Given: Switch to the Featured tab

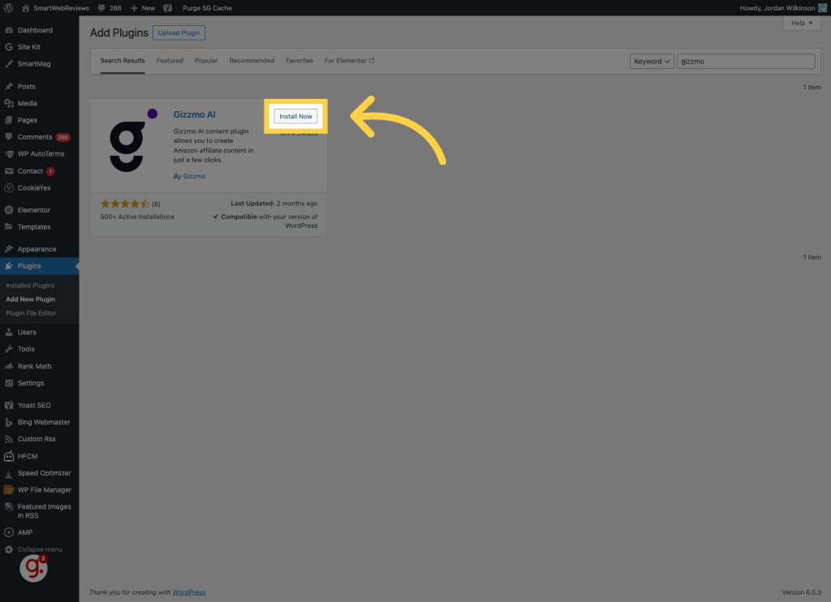Looking at the screenshot, I should click(170, 61).
